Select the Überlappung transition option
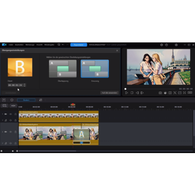Viewport: 195px width, 195px height. 63,69
